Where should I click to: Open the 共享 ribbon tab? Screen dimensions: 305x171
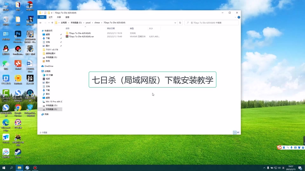click(x=59, y=17)
